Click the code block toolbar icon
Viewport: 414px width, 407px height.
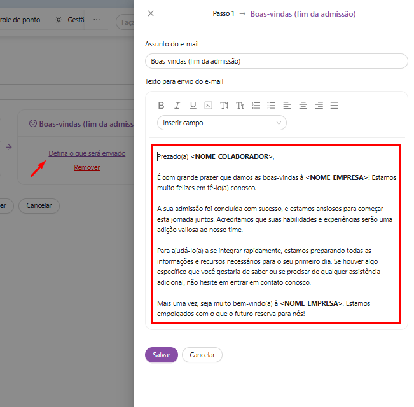209,106
